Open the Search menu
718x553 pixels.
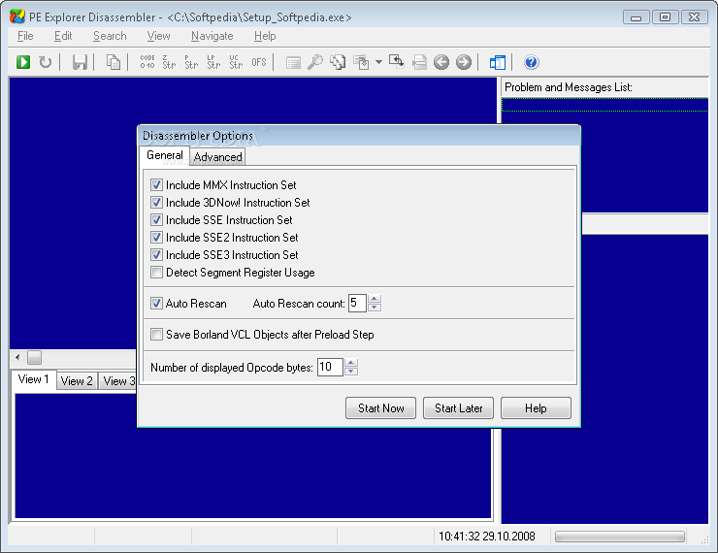110,36
